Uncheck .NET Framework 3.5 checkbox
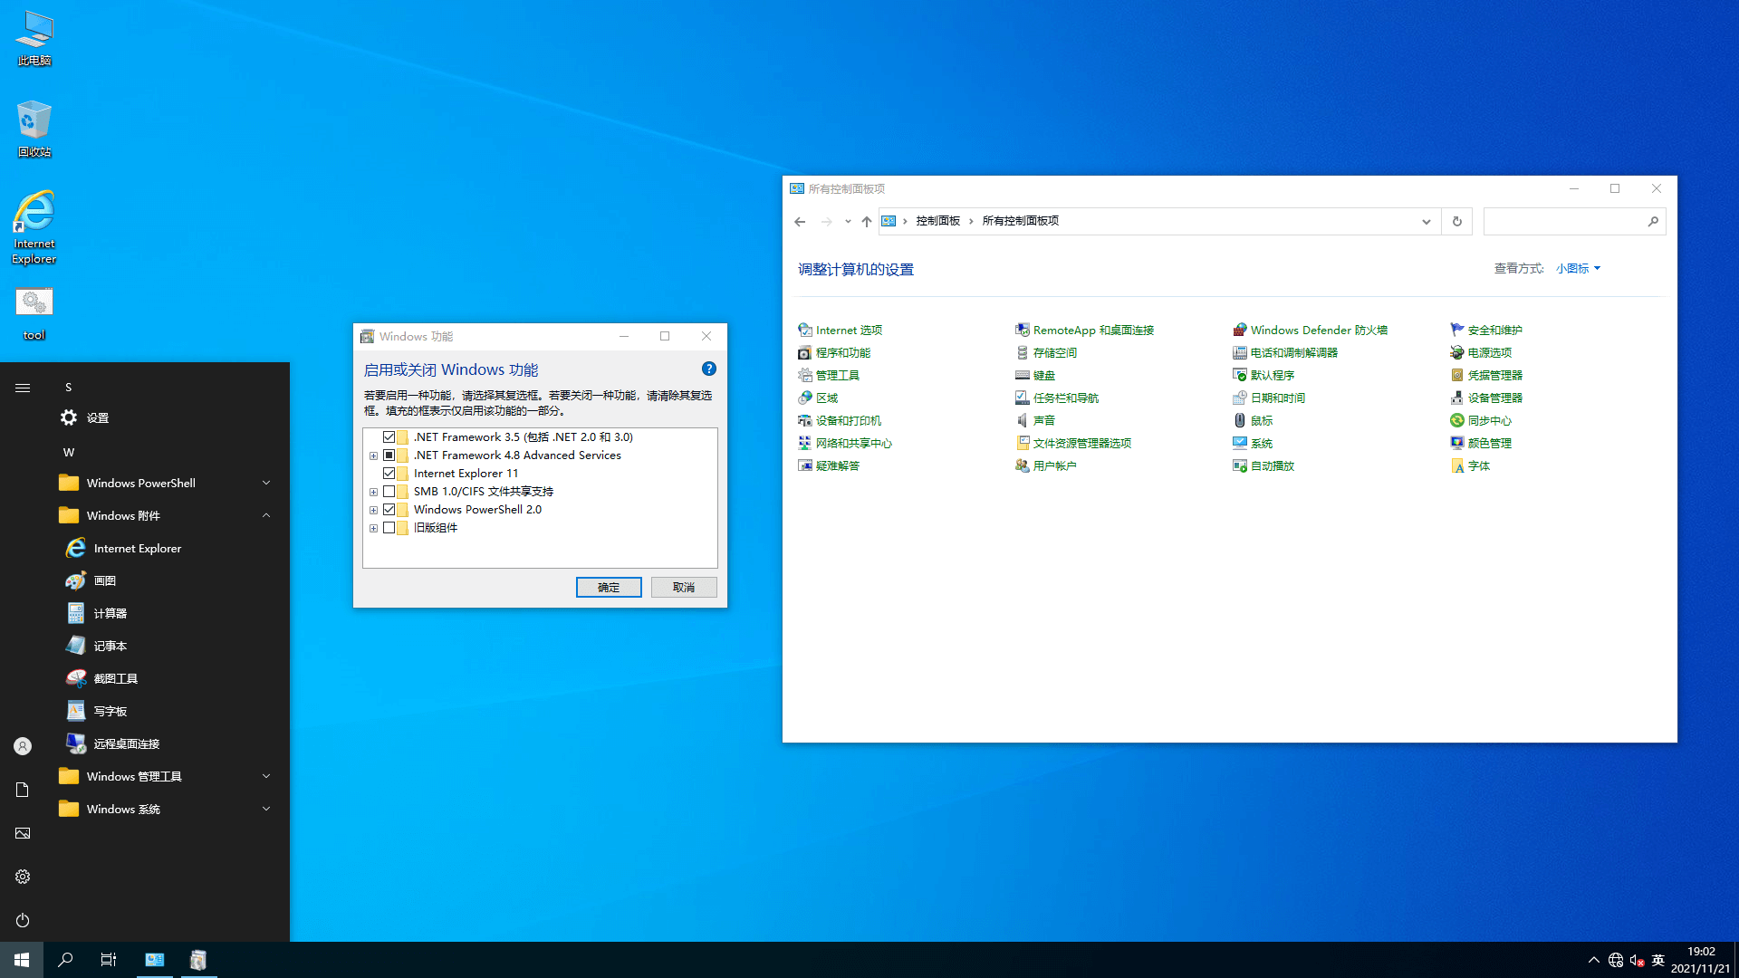 pos(389,437)
